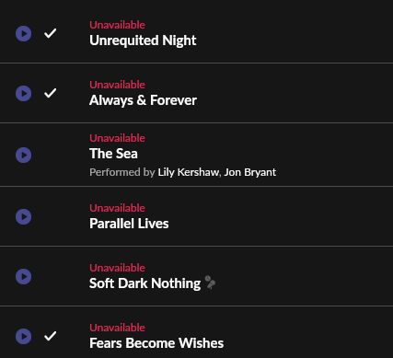Play the Fears Become Wishes track
The width and height of the screenshot is (393, 358).
pos(24,336)
